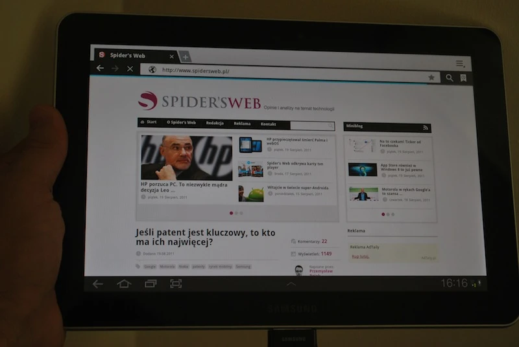The height and width of the screenshot is (347, 519).
Task: Tap the Android system back button
Action: coord(98,284)
